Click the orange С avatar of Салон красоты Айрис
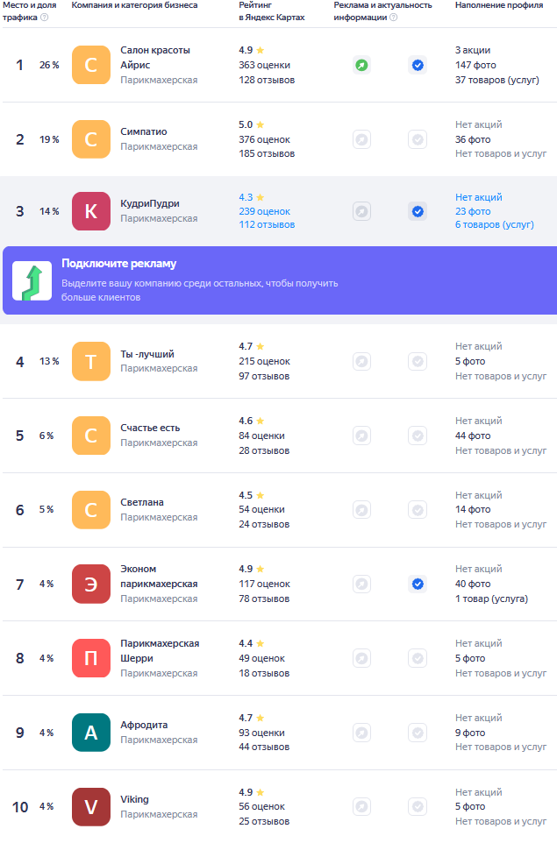Image resolution: width=557 pixels, height=843 pixels. [91, 65]
